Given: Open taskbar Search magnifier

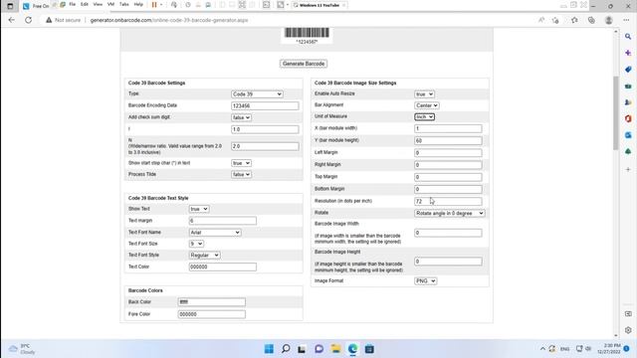Looking at the screenshot, I should tap(286, 349).
